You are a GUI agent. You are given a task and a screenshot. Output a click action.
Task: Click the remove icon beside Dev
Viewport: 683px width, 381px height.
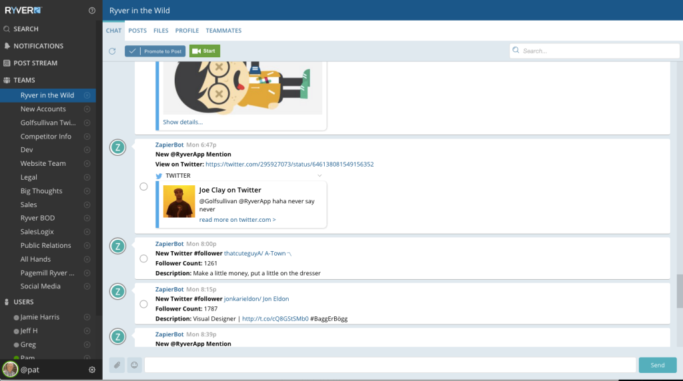[x=87, y=150]
